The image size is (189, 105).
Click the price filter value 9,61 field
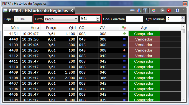pos(88,19)
